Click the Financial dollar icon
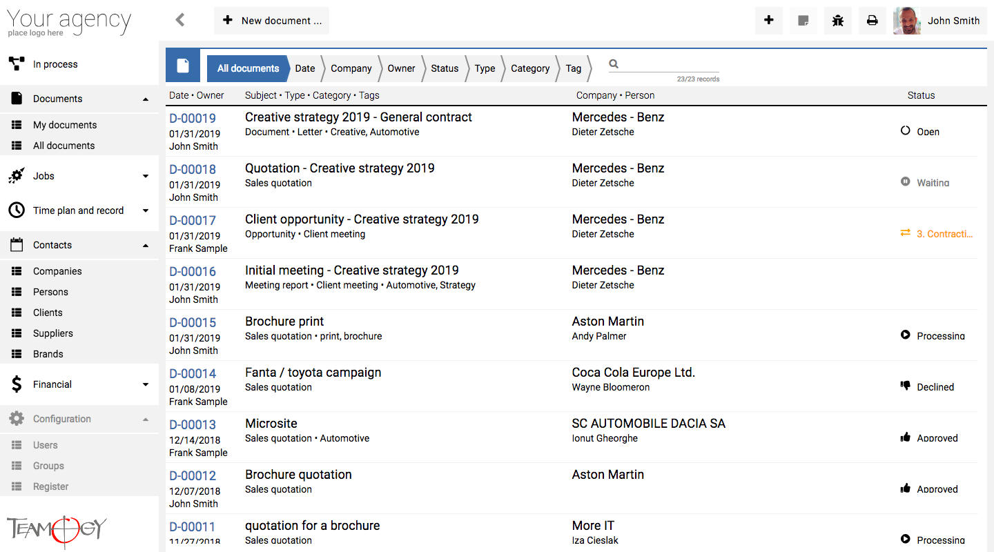This screenshot has width=994, height=552. tap(17, 384)
